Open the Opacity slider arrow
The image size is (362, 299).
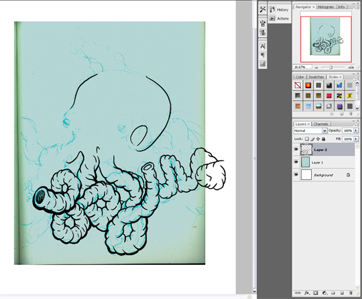click(x=356, y=130)
